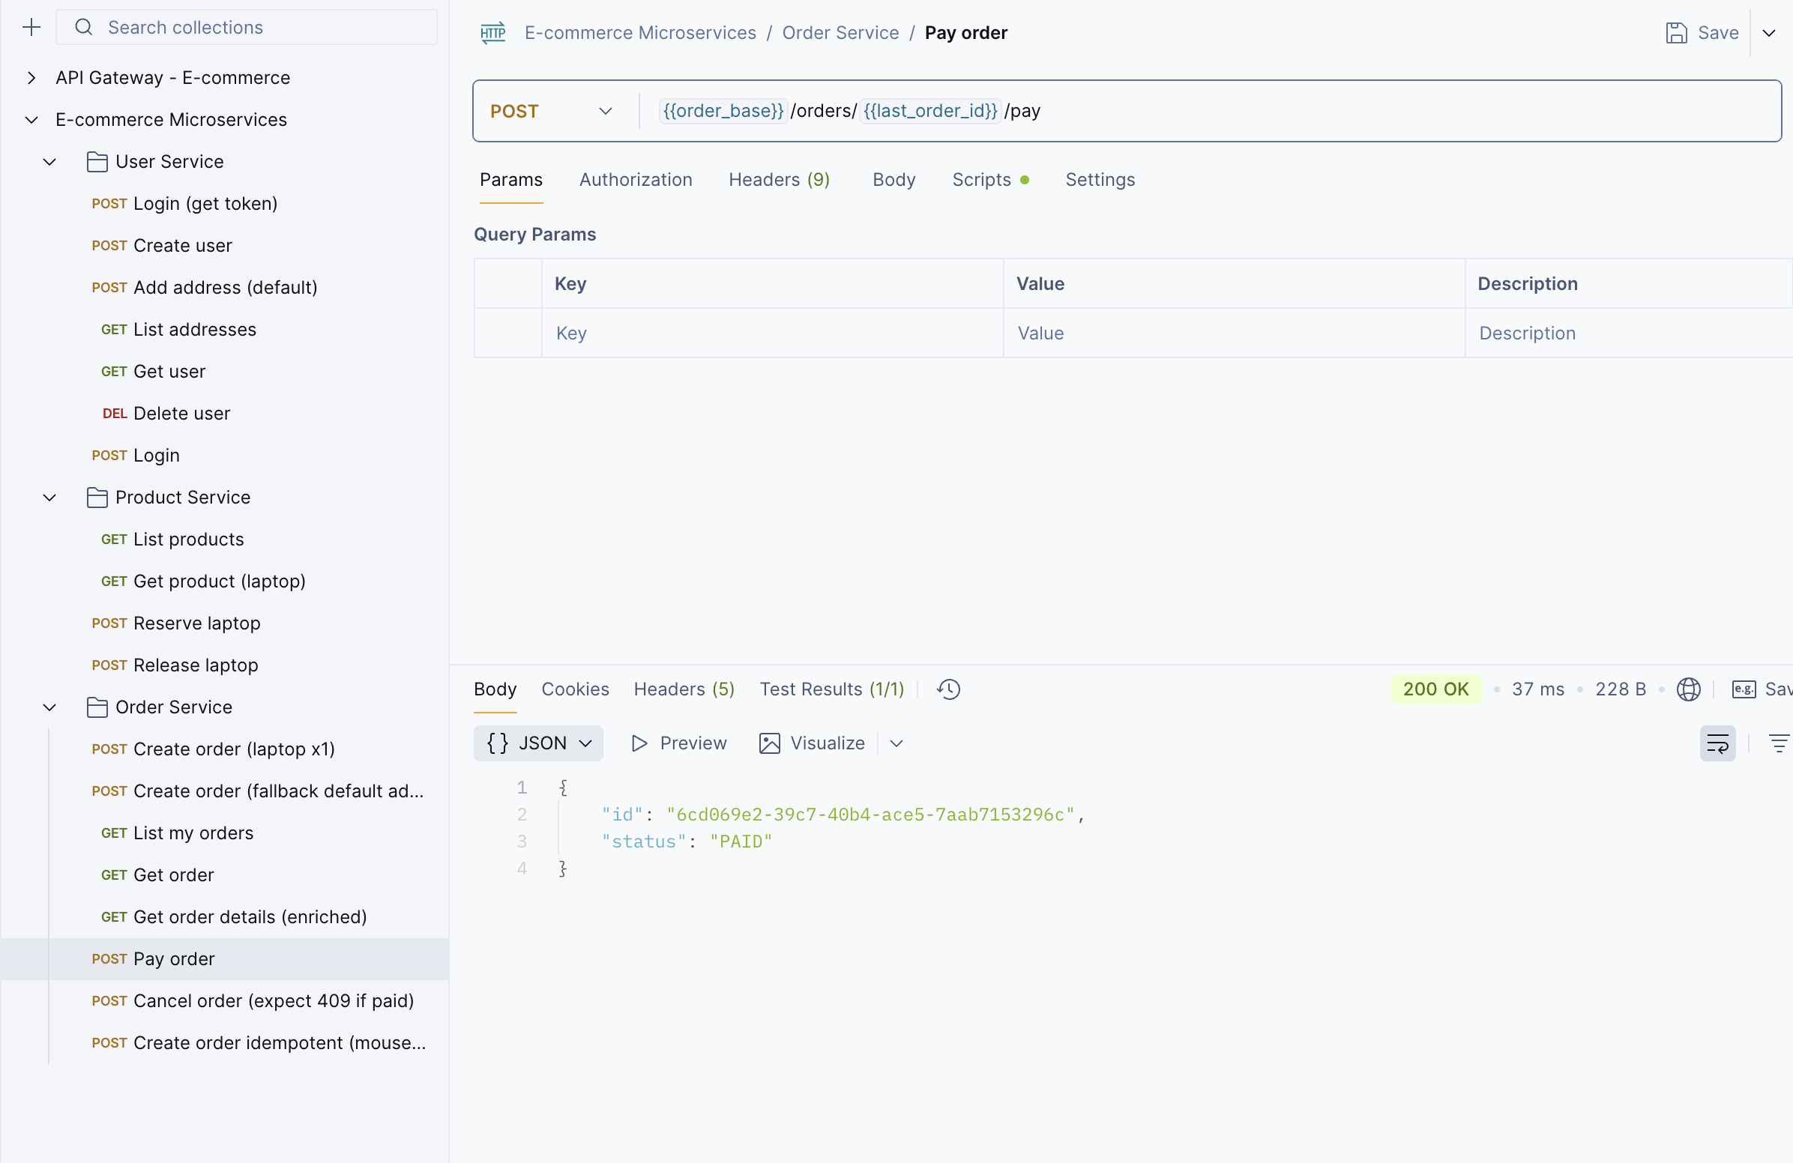This screenshot has width=1793, height=1163.
Task: Open the JSON response format dropdown
Action: 587,743
